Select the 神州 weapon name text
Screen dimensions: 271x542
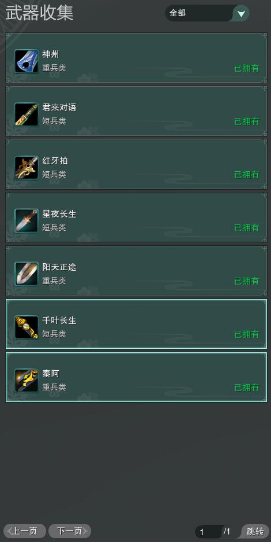click(51, 54)
